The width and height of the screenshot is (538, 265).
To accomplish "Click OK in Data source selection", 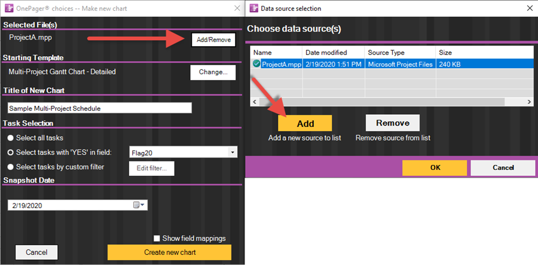I will [435, 168].
